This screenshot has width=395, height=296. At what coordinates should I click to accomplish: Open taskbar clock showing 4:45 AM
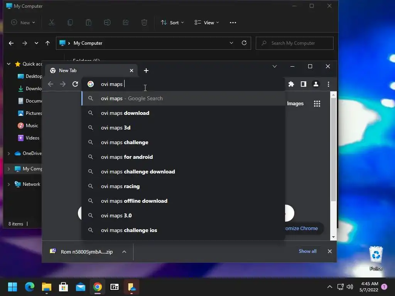(369, 287)
